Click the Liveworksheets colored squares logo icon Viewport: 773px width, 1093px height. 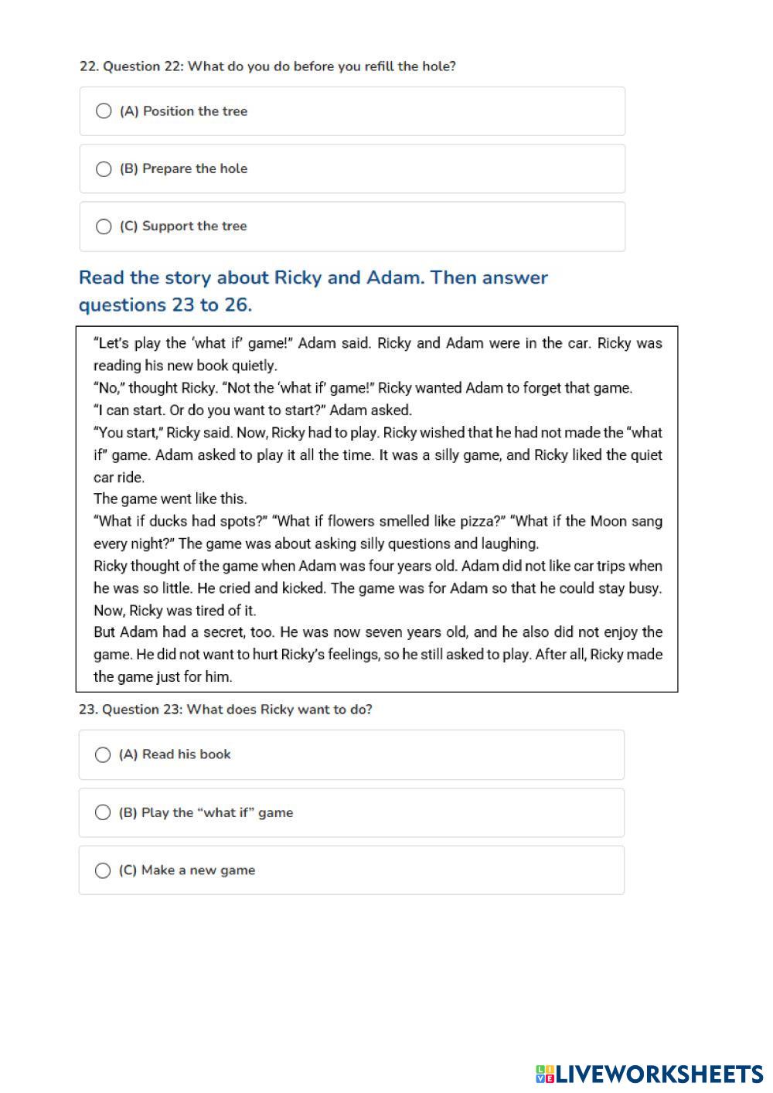(x=544, y=1074)
